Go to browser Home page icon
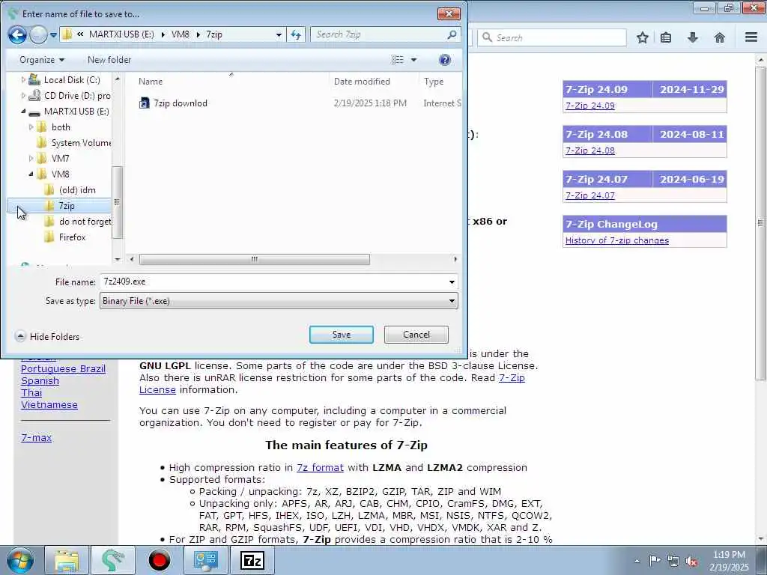 [x=720, y=37]
